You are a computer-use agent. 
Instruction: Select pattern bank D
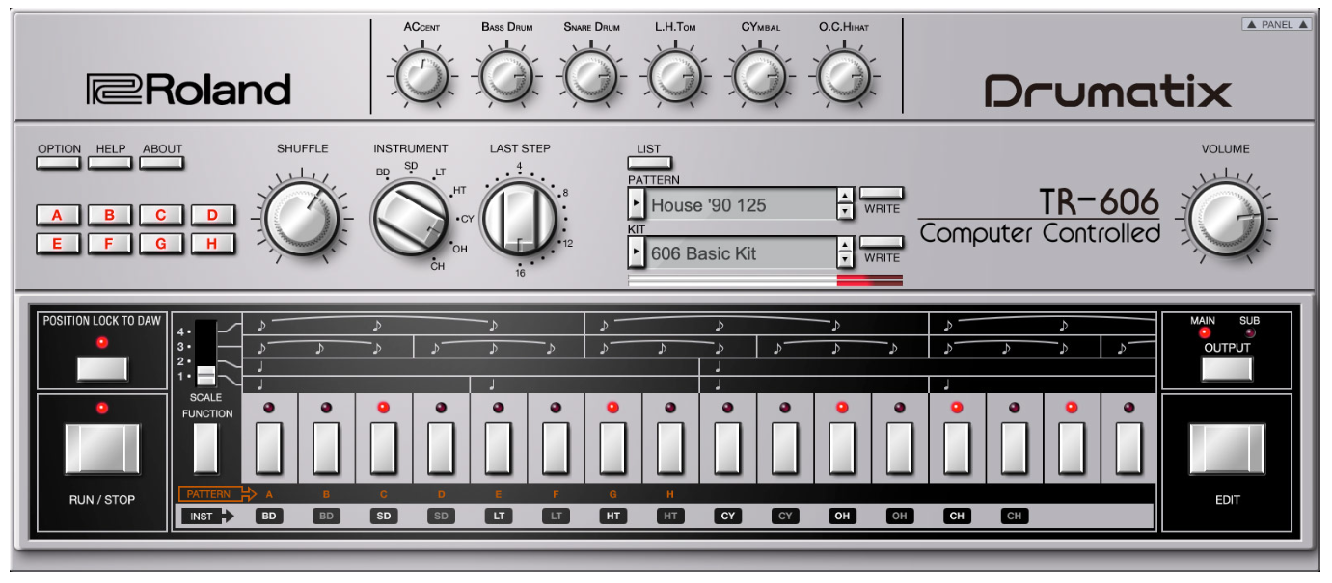coord(213,215)
